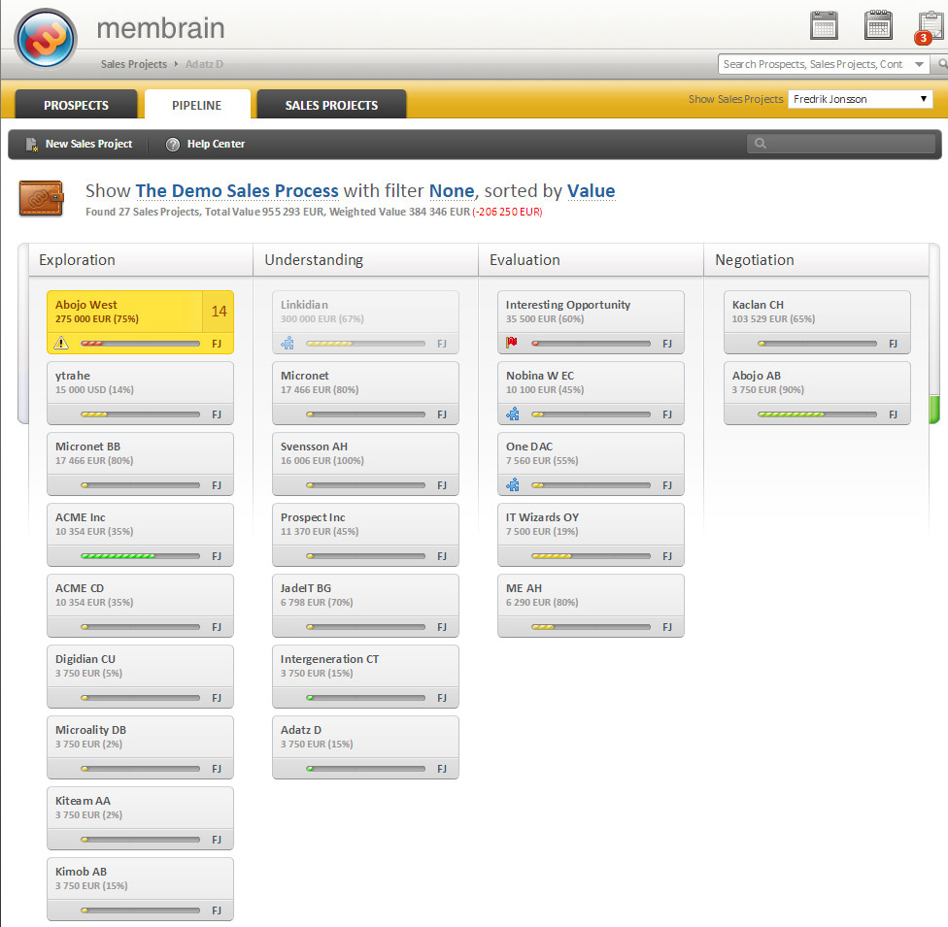
Task: Change filter by clicking None
Action: (x=452, y=191)
